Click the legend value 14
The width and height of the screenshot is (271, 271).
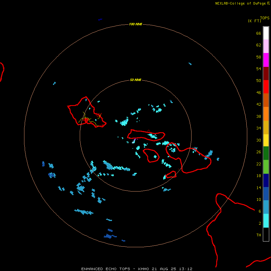tap(259, 188)
